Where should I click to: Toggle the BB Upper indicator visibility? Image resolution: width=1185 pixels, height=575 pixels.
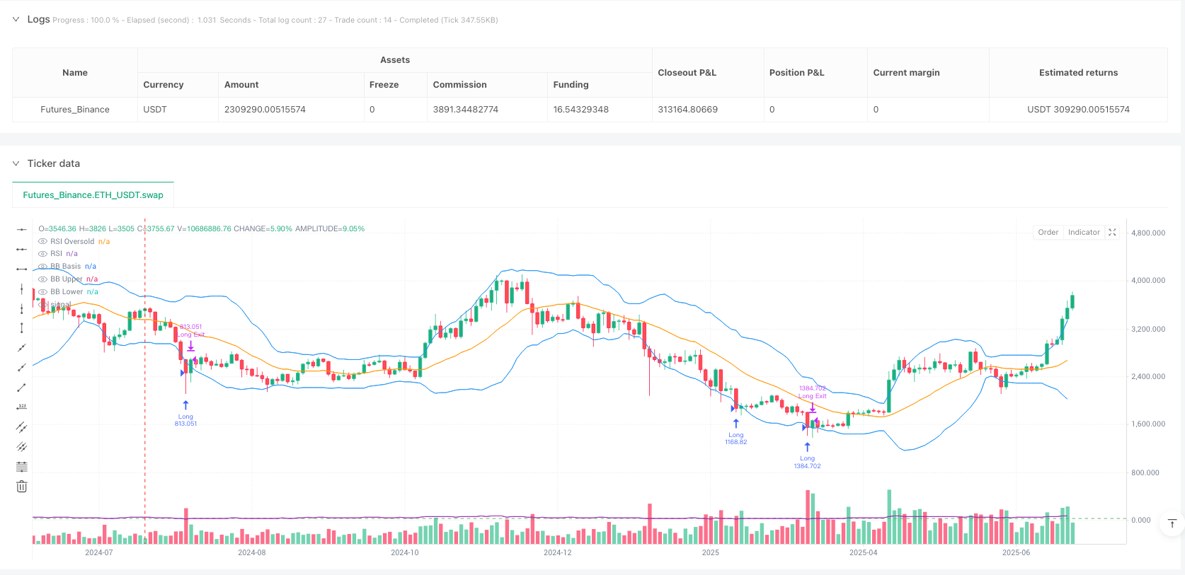pyautogui.click(x=42, y=279)
